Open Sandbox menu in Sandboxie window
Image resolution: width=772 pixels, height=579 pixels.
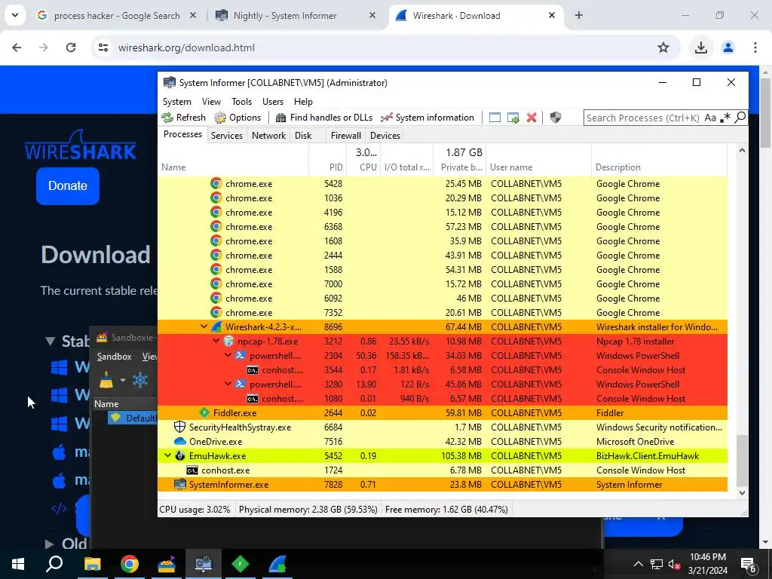tap(114, 357)
